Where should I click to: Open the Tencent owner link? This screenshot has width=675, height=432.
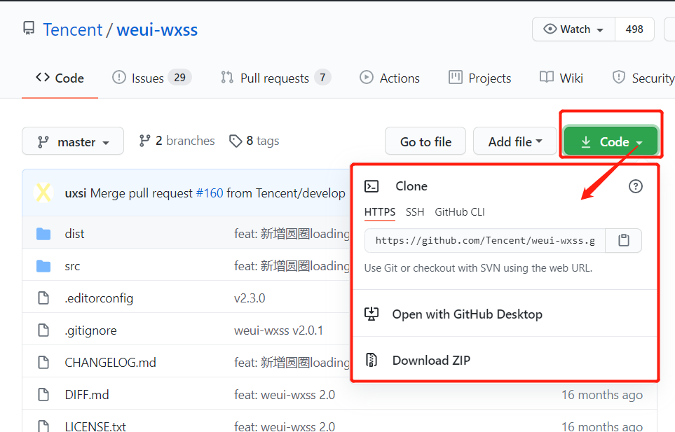click(73, 29)
